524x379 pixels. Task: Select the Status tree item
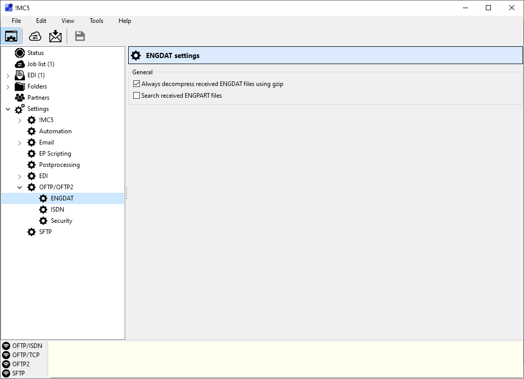click(36, 53)
